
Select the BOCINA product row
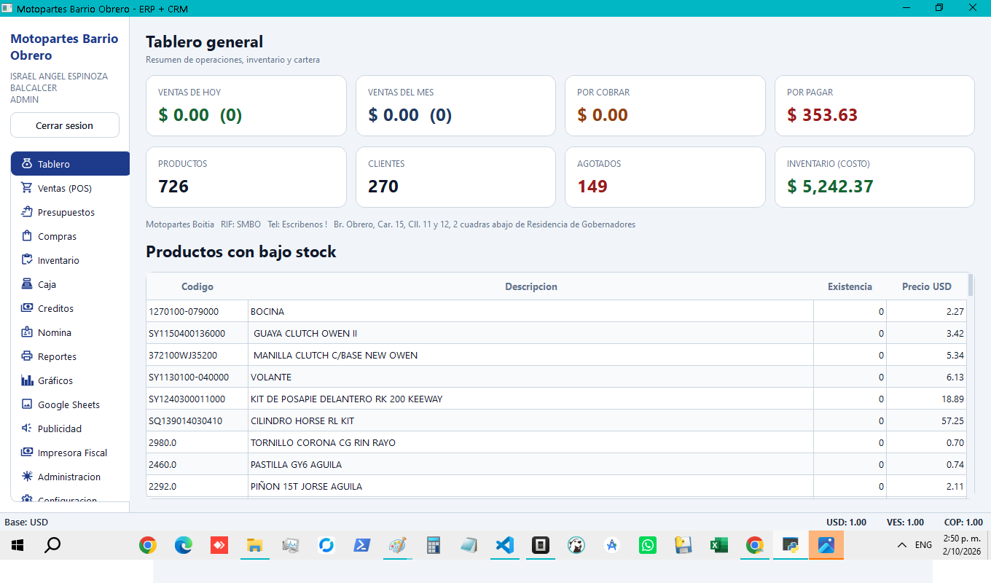click(557, 311)
